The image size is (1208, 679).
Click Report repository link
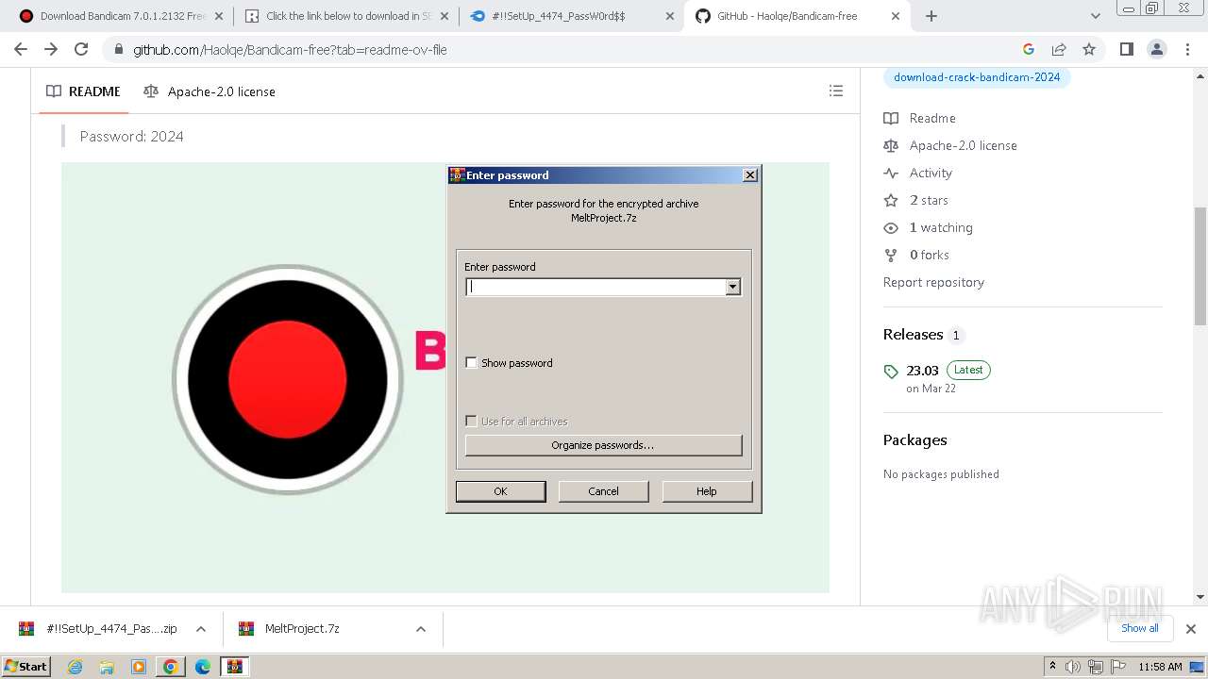click(933, 282)
